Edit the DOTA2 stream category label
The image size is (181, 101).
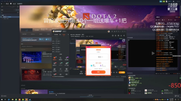point(75,36)
